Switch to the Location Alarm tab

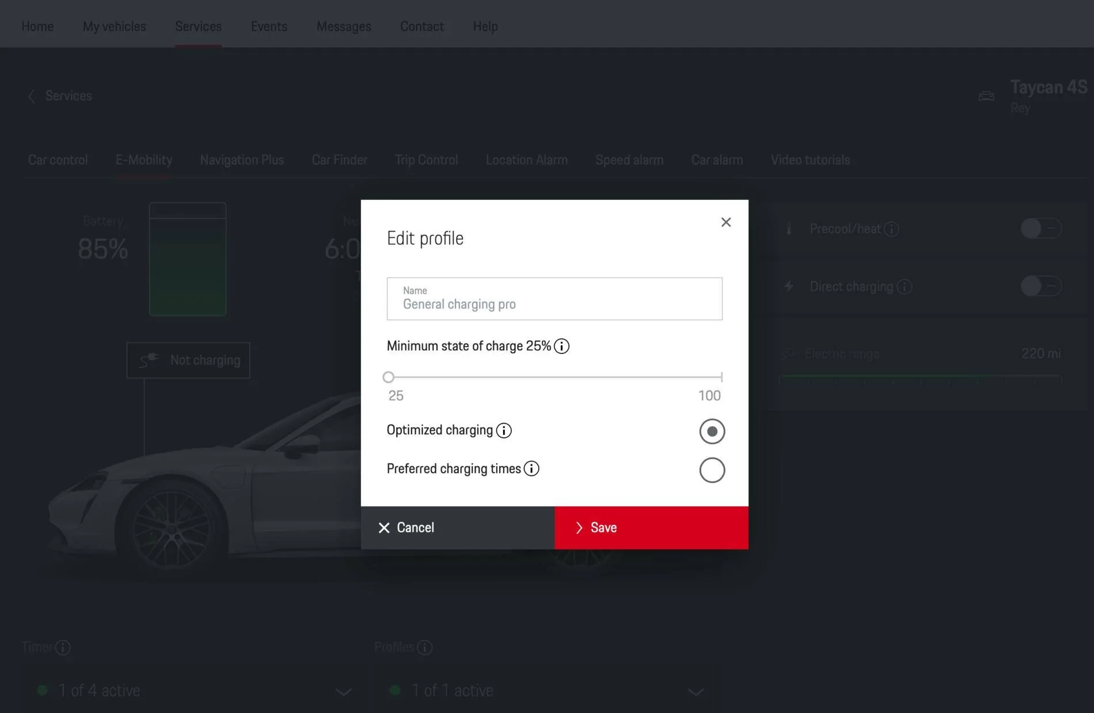[526, 160]
